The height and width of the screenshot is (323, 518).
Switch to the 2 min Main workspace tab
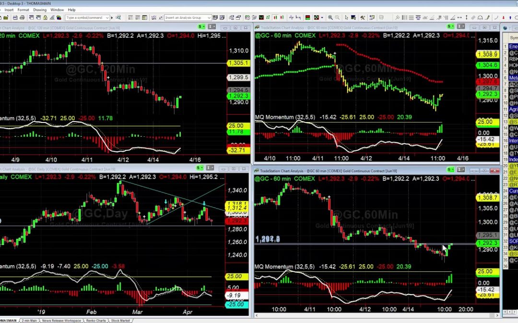[x=29, y=320]
